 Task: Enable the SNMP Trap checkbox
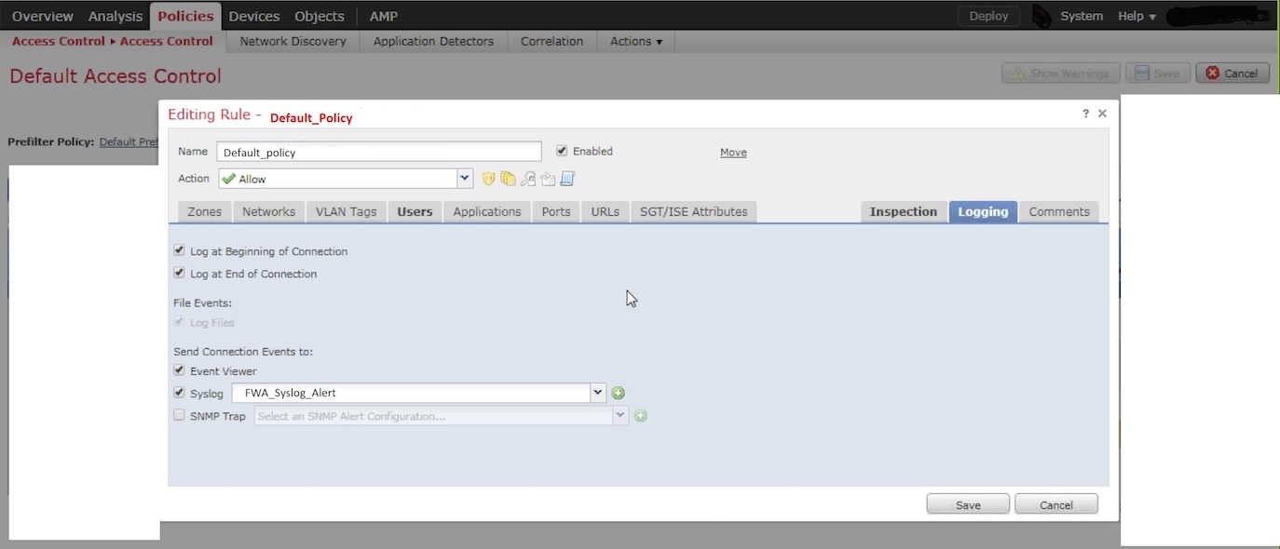coord(179,416)
